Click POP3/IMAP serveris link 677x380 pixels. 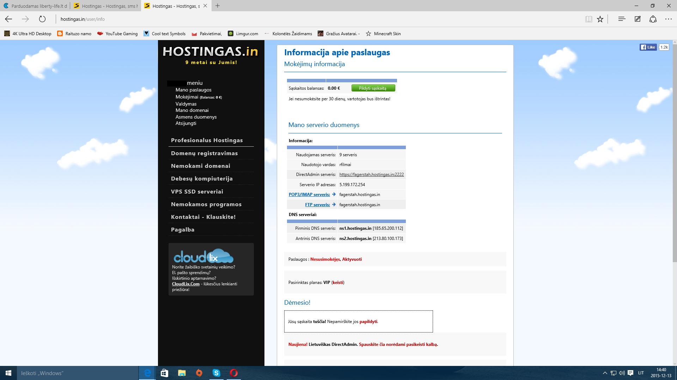pos(309,195)
